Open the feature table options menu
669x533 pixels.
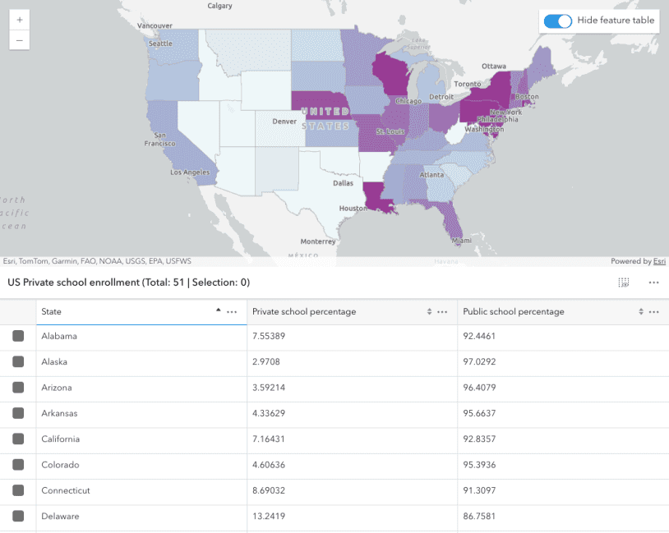pyautogui.click(x=653, y=283)
